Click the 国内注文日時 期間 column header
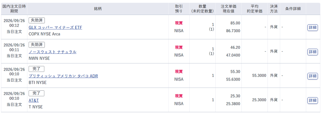Image resolution: width=322 pixels, height=115 pixels. [x=14, y=9]
